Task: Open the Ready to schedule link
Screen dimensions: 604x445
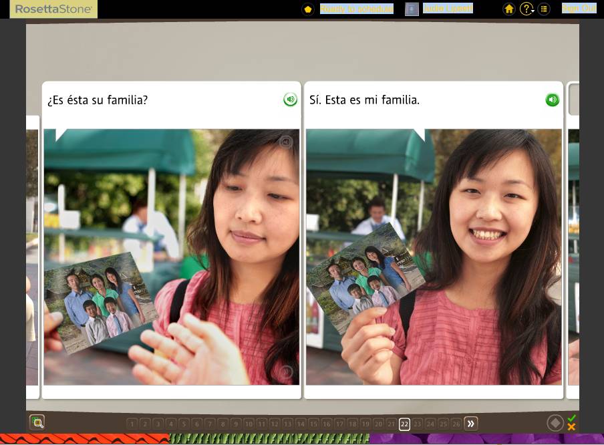Action: 357,9
